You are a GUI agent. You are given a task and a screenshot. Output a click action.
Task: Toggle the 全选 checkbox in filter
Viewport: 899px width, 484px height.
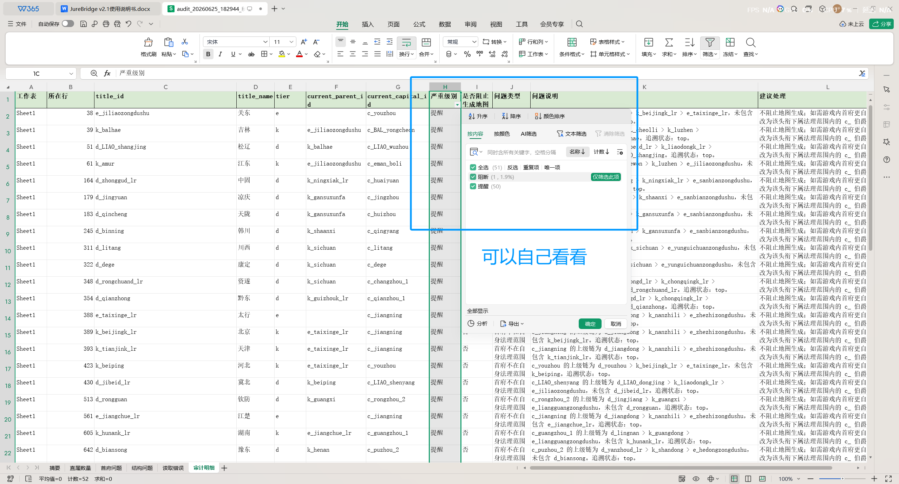[473, 167]
